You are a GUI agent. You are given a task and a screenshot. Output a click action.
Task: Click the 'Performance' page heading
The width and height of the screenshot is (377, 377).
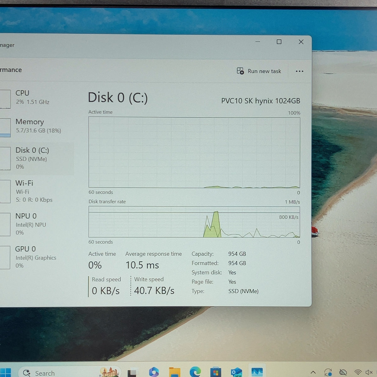point(11,70)
